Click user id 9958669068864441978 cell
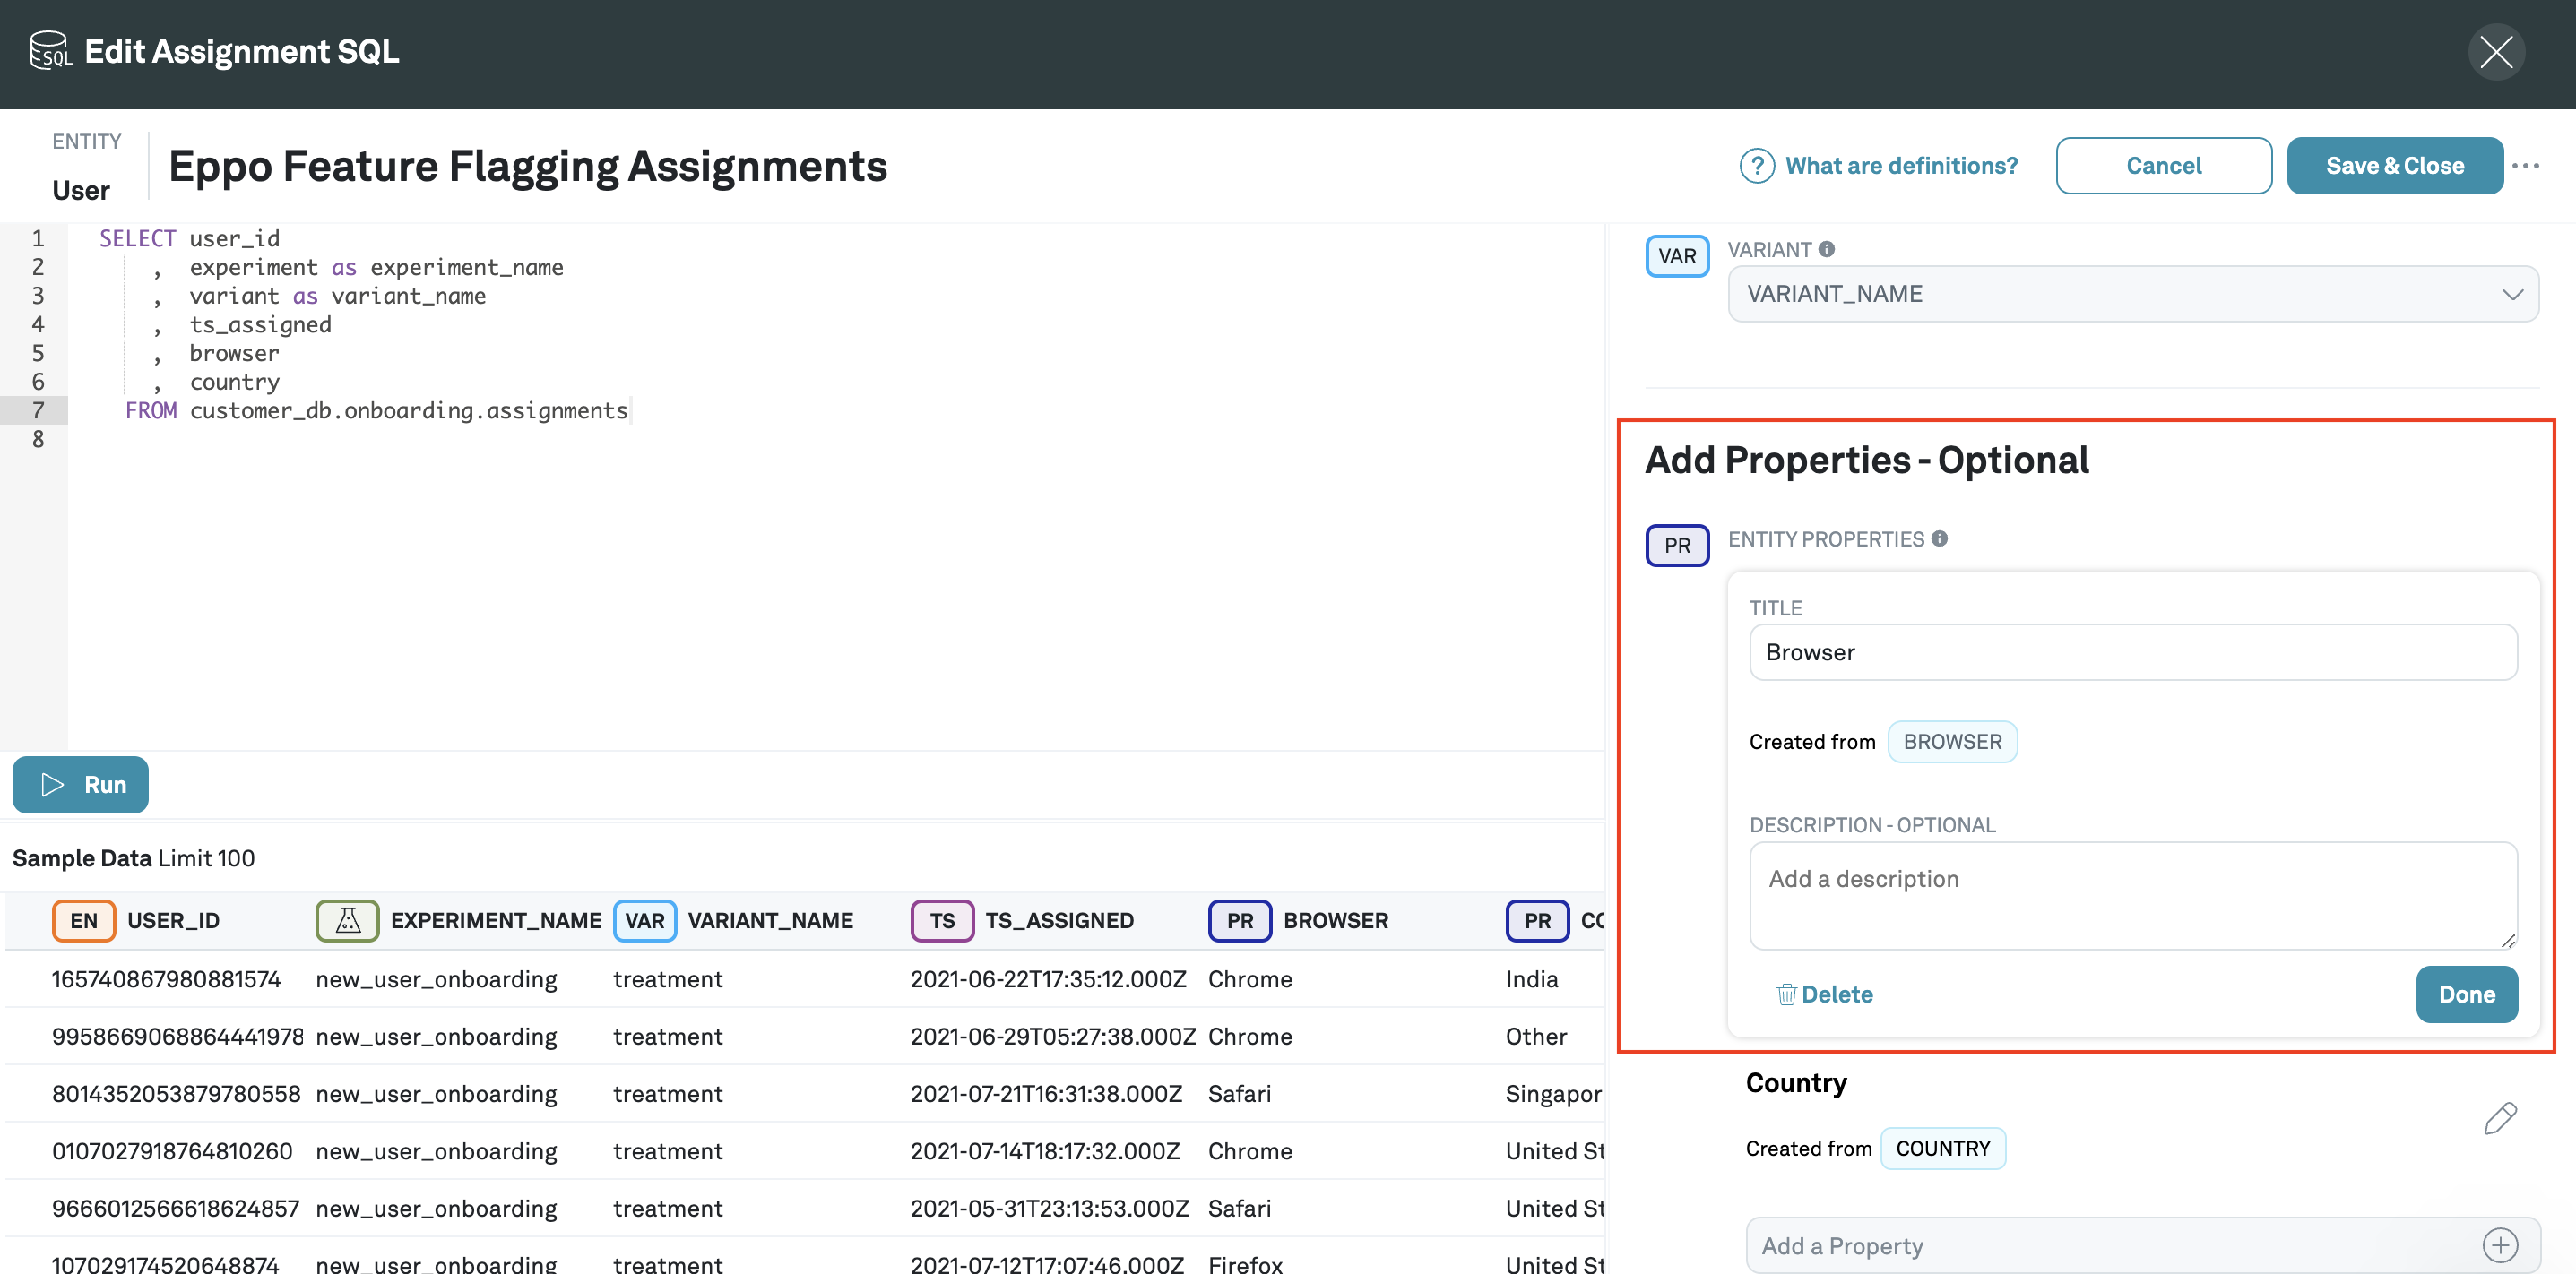The height and width of the screenshot is (1274, 2576). tap(178, 1037)
